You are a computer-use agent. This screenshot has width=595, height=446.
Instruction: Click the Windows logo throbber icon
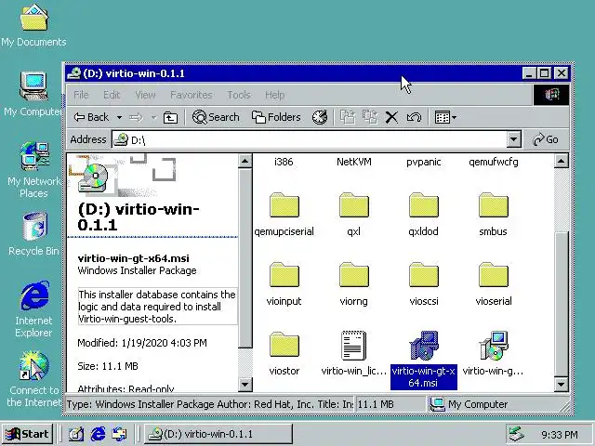(x=551, y=95)
